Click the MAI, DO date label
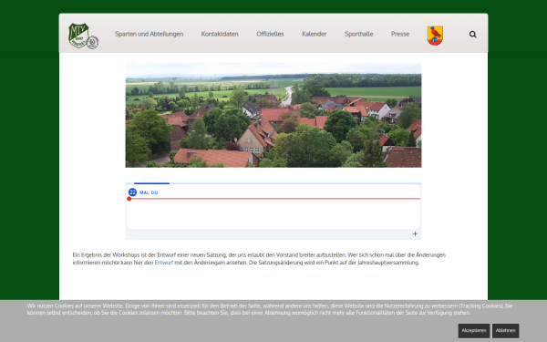The height and width of the screenshot is (342, 547). click(x=149, y=192)
